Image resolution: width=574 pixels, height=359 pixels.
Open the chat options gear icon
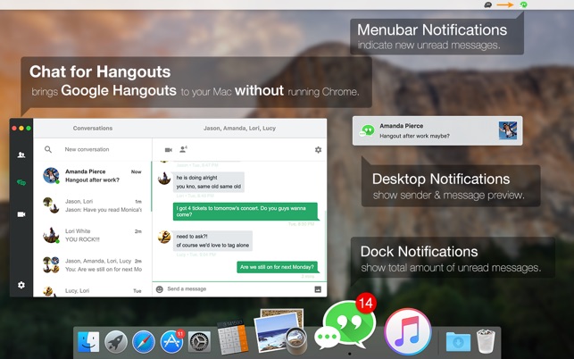click(x=318, y=149)
